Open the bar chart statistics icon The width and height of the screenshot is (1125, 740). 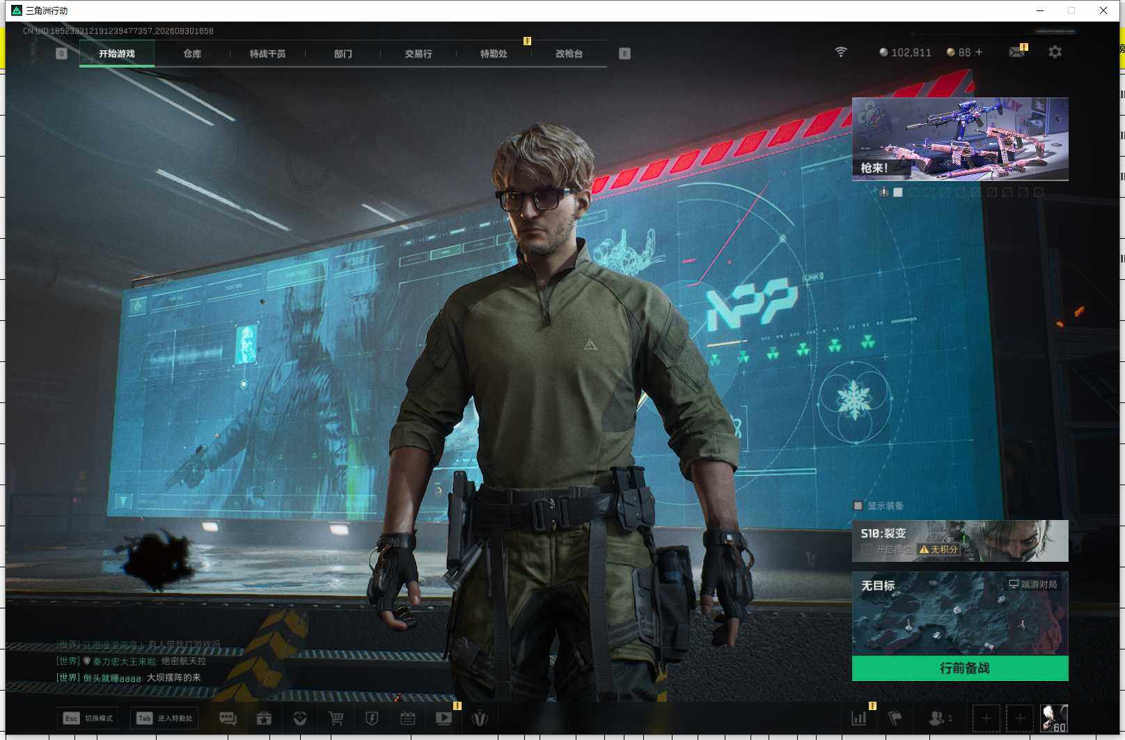(859, 718)
